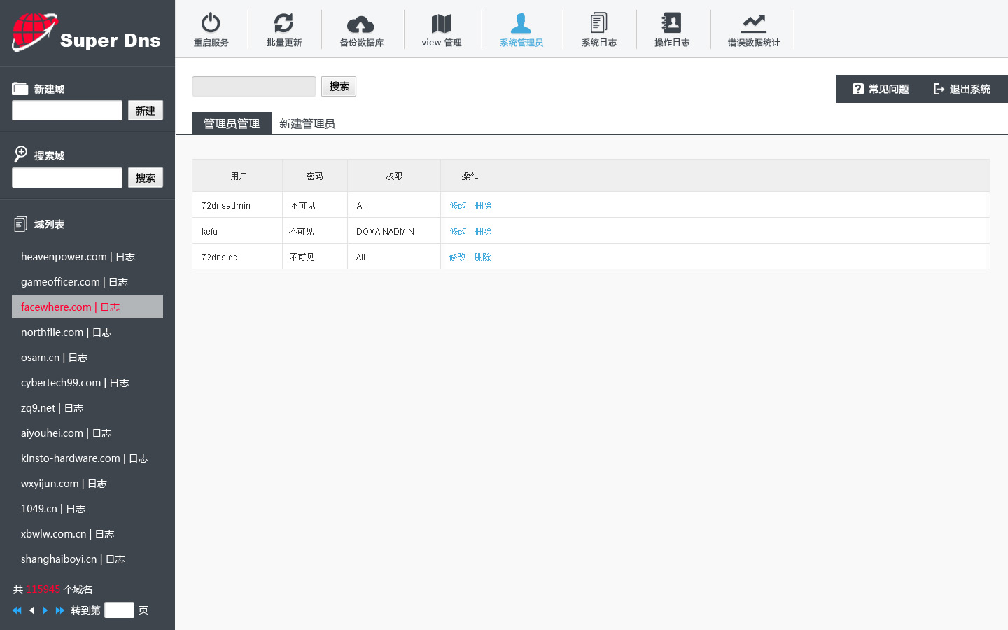Click the 115945 domain count text
1008x630 pixels.
coord(43,589)
